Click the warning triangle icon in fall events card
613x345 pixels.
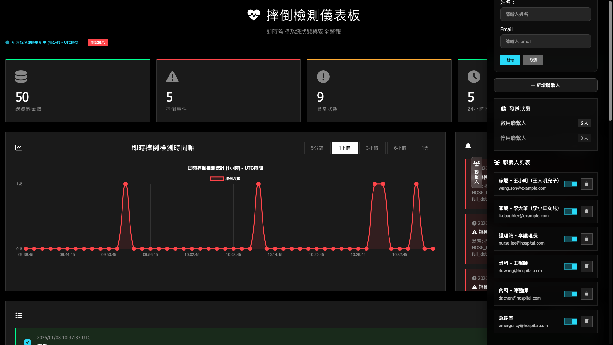(172, 77)
